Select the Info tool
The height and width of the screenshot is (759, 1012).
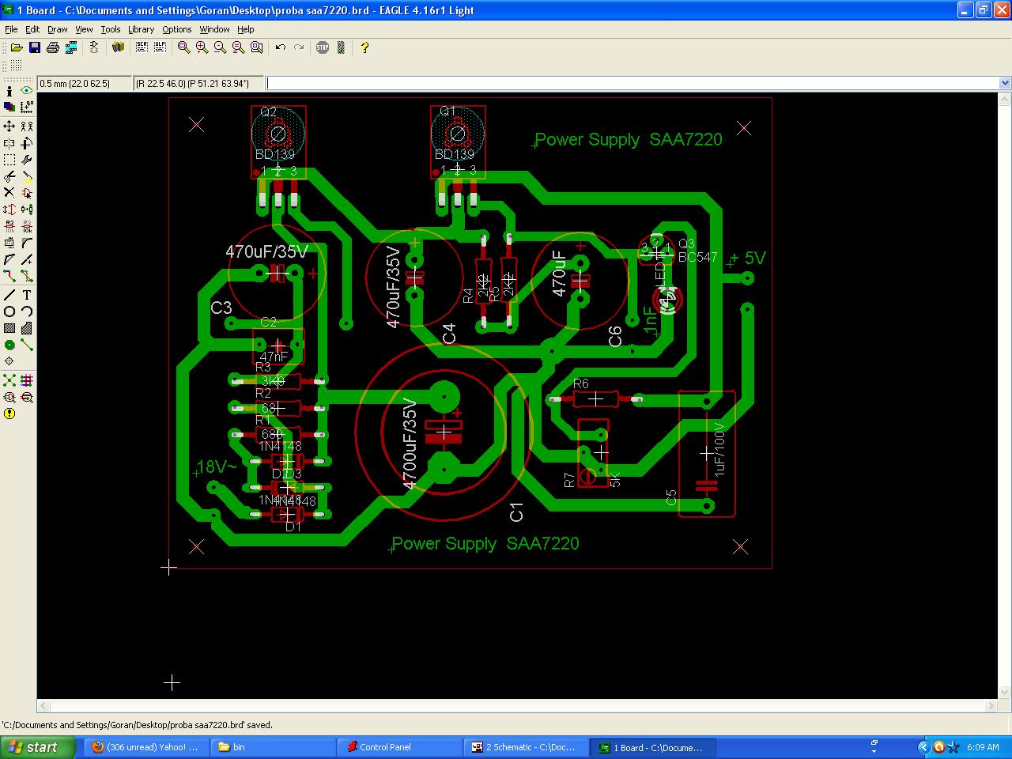pyautogui.click(x=9, y=91)
